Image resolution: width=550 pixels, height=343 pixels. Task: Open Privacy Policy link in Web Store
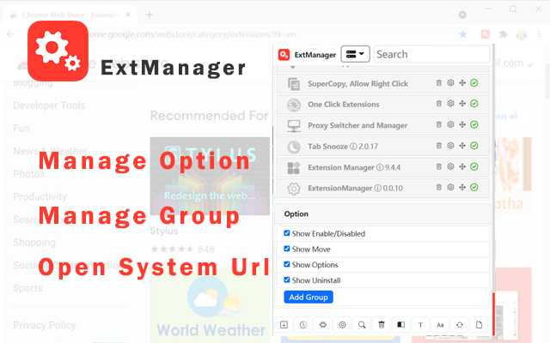(x=44, y=325)
